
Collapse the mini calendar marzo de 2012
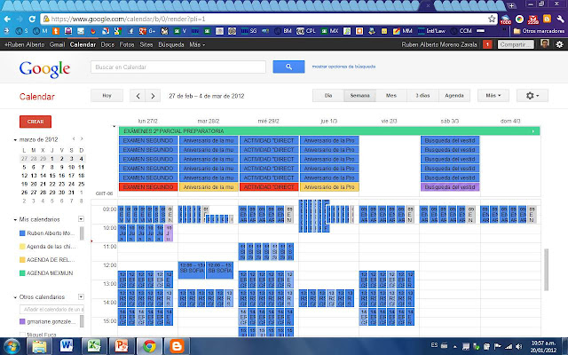tap(15, 140)
